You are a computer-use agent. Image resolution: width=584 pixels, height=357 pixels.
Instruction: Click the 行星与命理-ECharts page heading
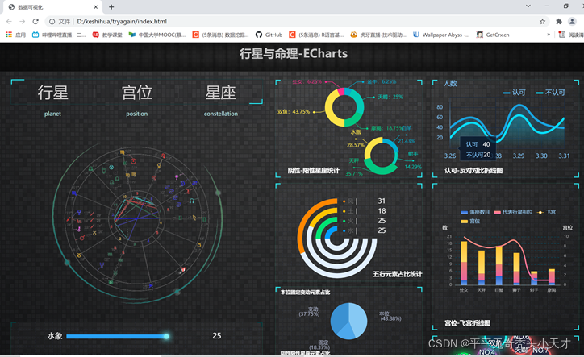coord(294,54)
